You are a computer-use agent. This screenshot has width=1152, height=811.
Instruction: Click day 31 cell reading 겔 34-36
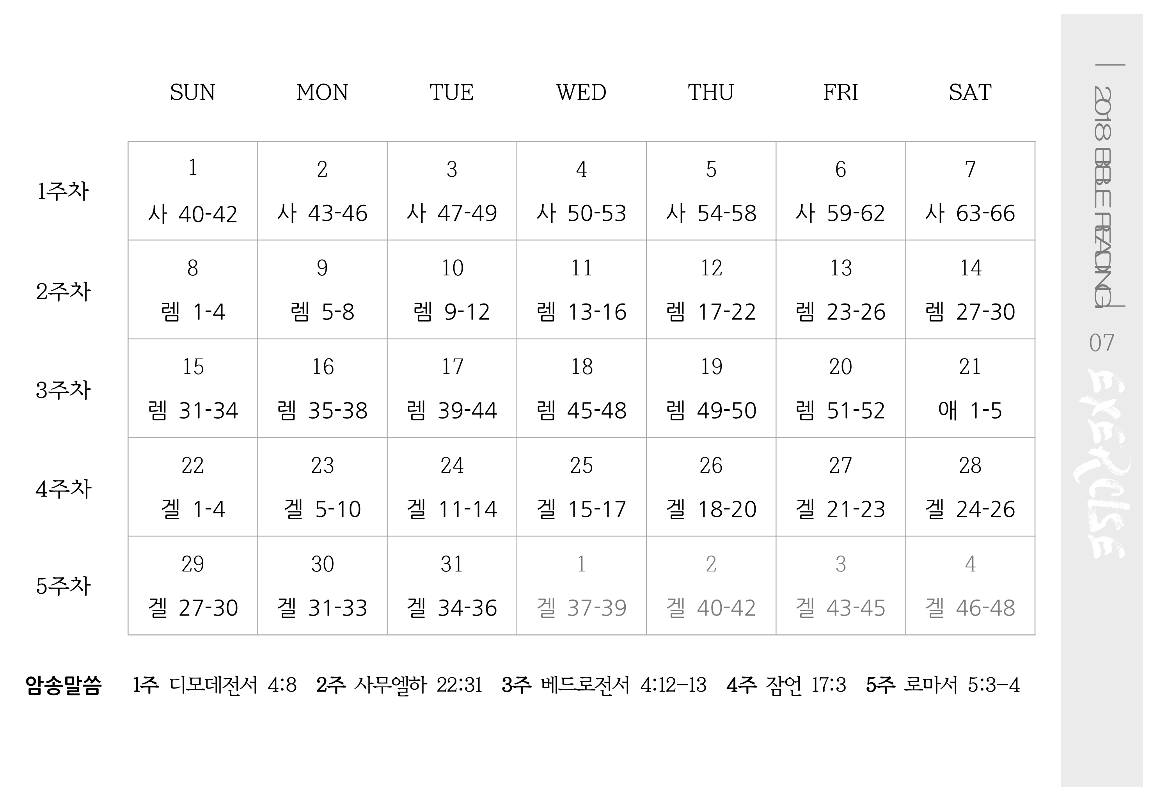(x=452, y=586)
